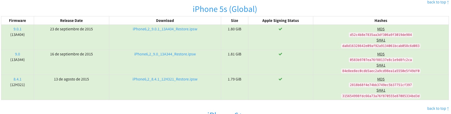Click the iPhone 5s (Global) heading
451x114 pixels.
(225, 9)
